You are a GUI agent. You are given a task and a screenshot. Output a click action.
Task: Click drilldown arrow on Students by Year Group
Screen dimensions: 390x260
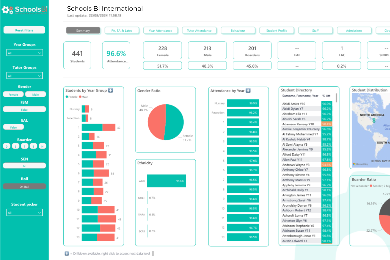click(x=110, y=90)
